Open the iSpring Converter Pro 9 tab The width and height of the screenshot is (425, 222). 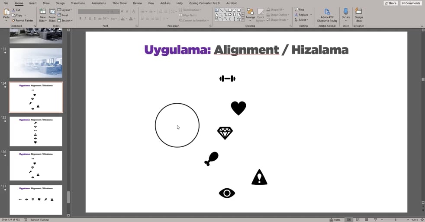pyautogui.click(x=204, y=3)
